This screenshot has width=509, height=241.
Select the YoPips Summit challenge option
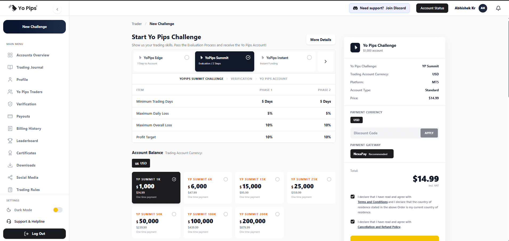pos(225,61)
